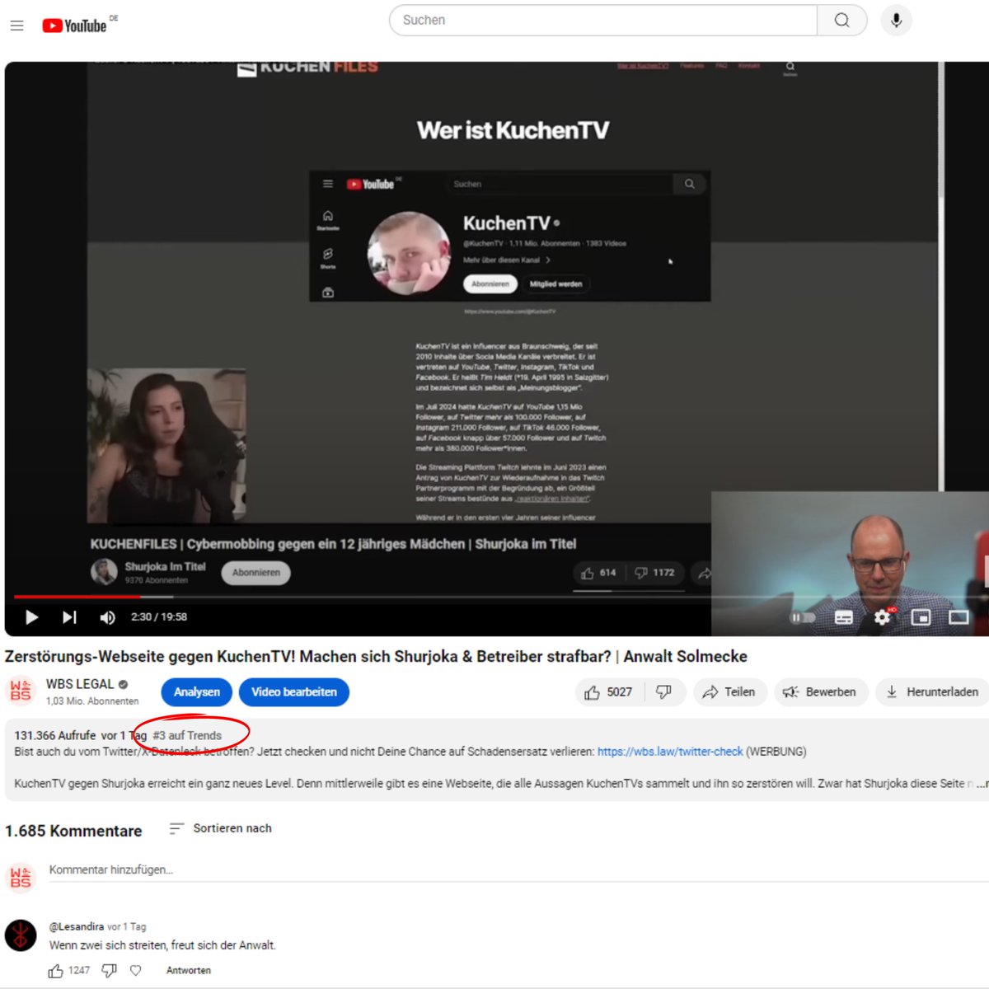989x989 pixels.
Task: Click the #3 auf Trends label
Action: point(187,735)
